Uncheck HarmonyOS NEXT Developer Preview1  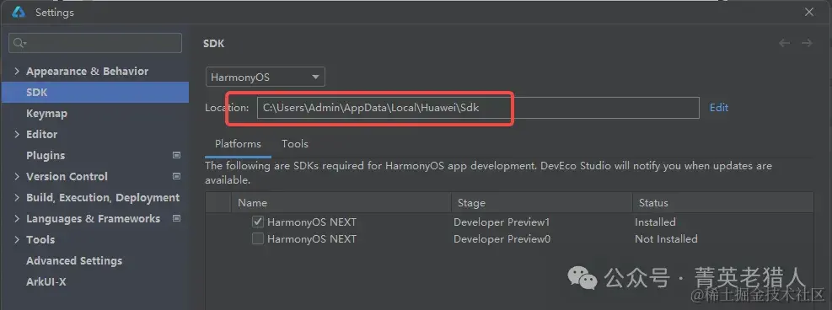(258, 222)
